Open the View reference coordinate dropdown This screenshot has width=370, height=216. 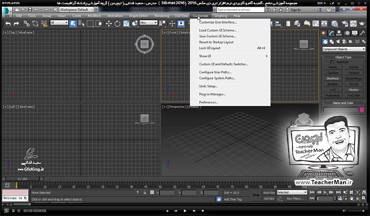click(x=148, y=23)
